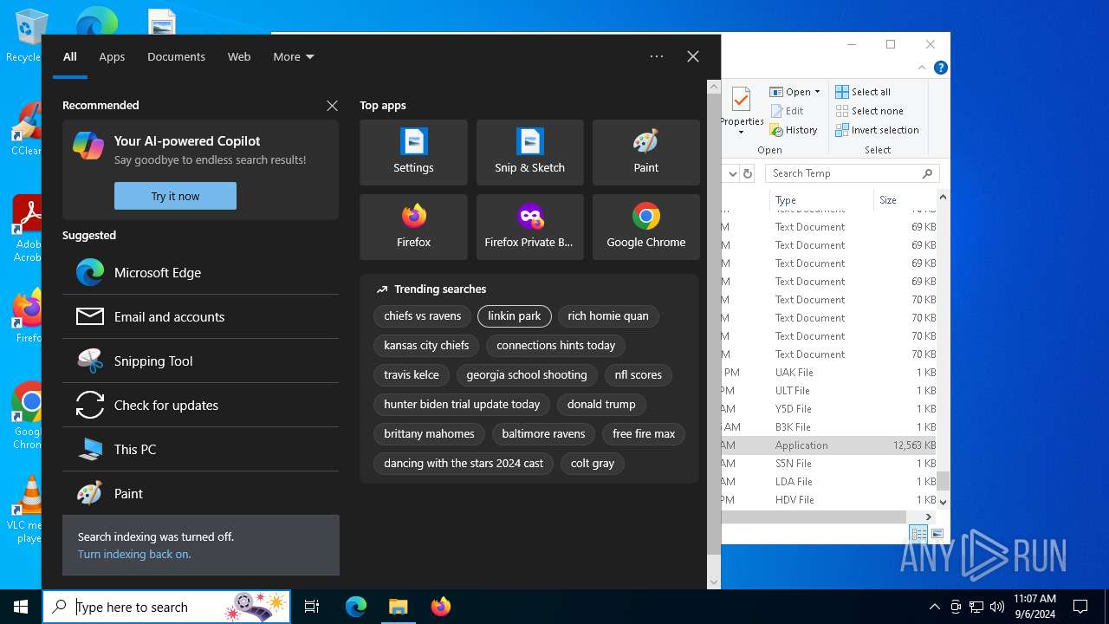Expand the More filter dropdown

[x=294, y=56]
